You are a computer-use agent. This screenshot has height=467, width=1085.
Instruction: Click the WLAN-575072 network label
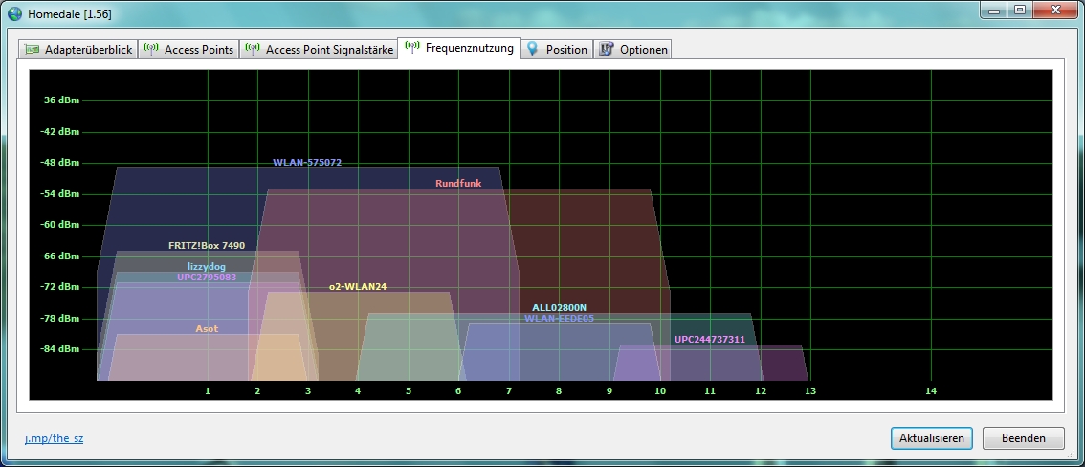tap(307, 163)
